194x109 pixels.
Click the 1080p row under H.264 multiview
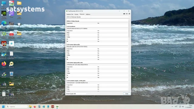click(97, 37)
